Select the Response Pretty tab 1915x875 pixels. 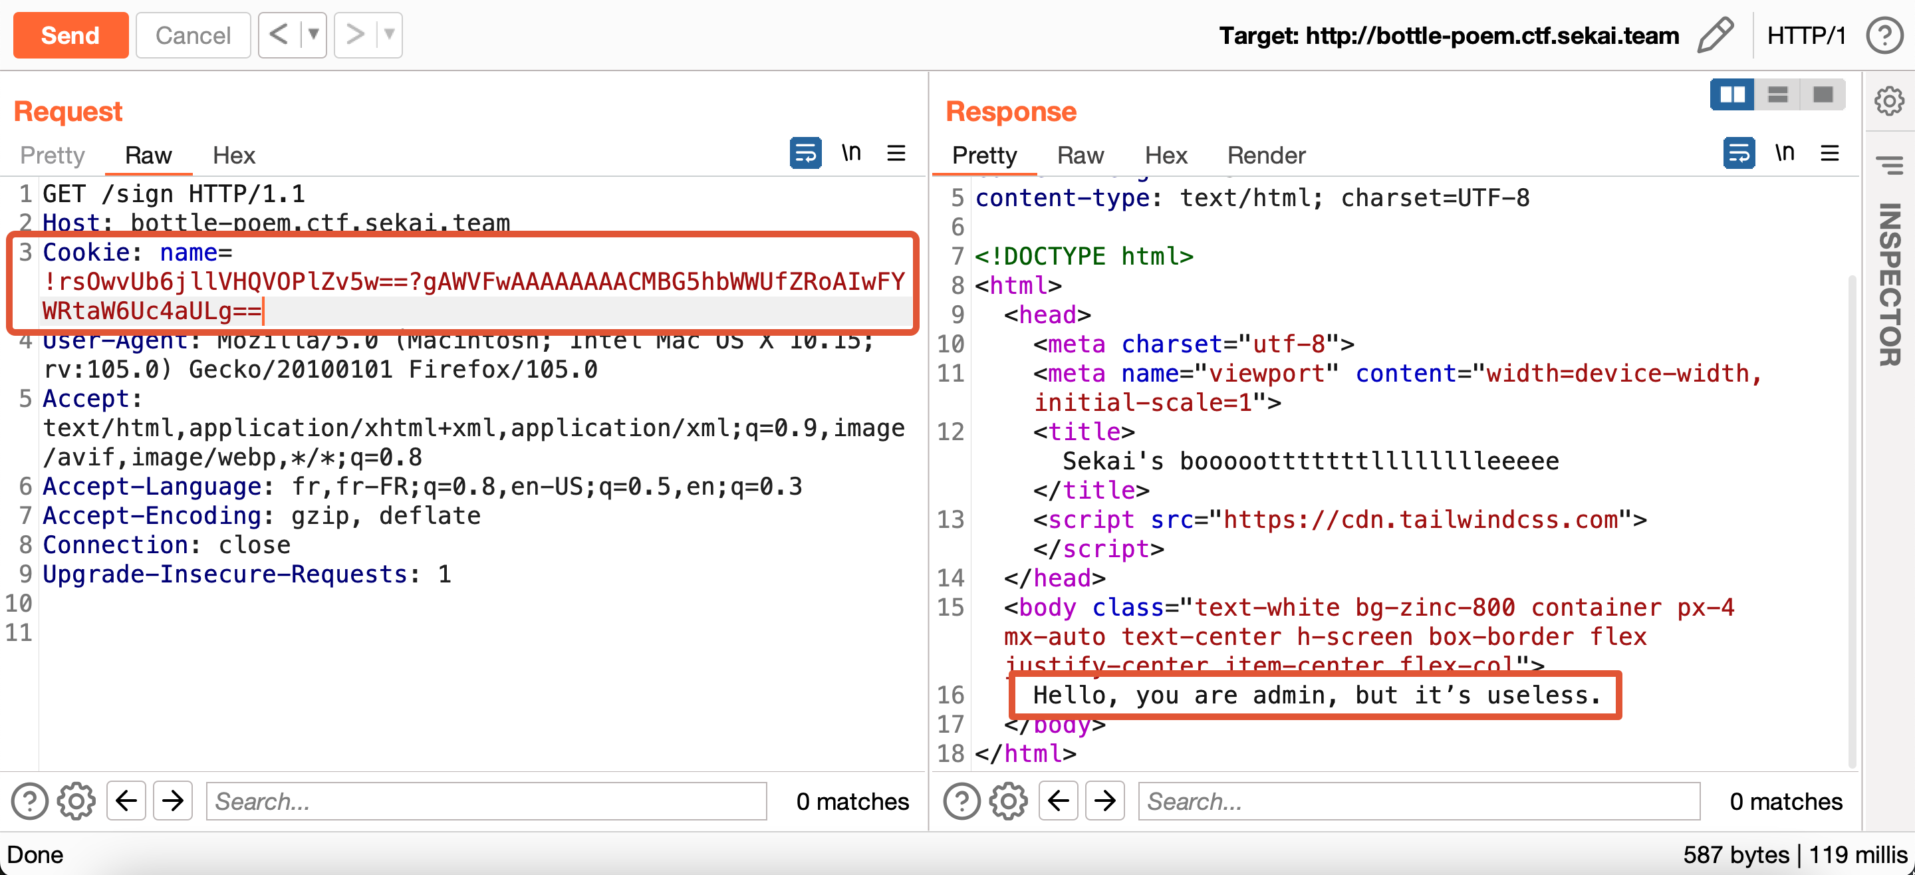[984, 155]
